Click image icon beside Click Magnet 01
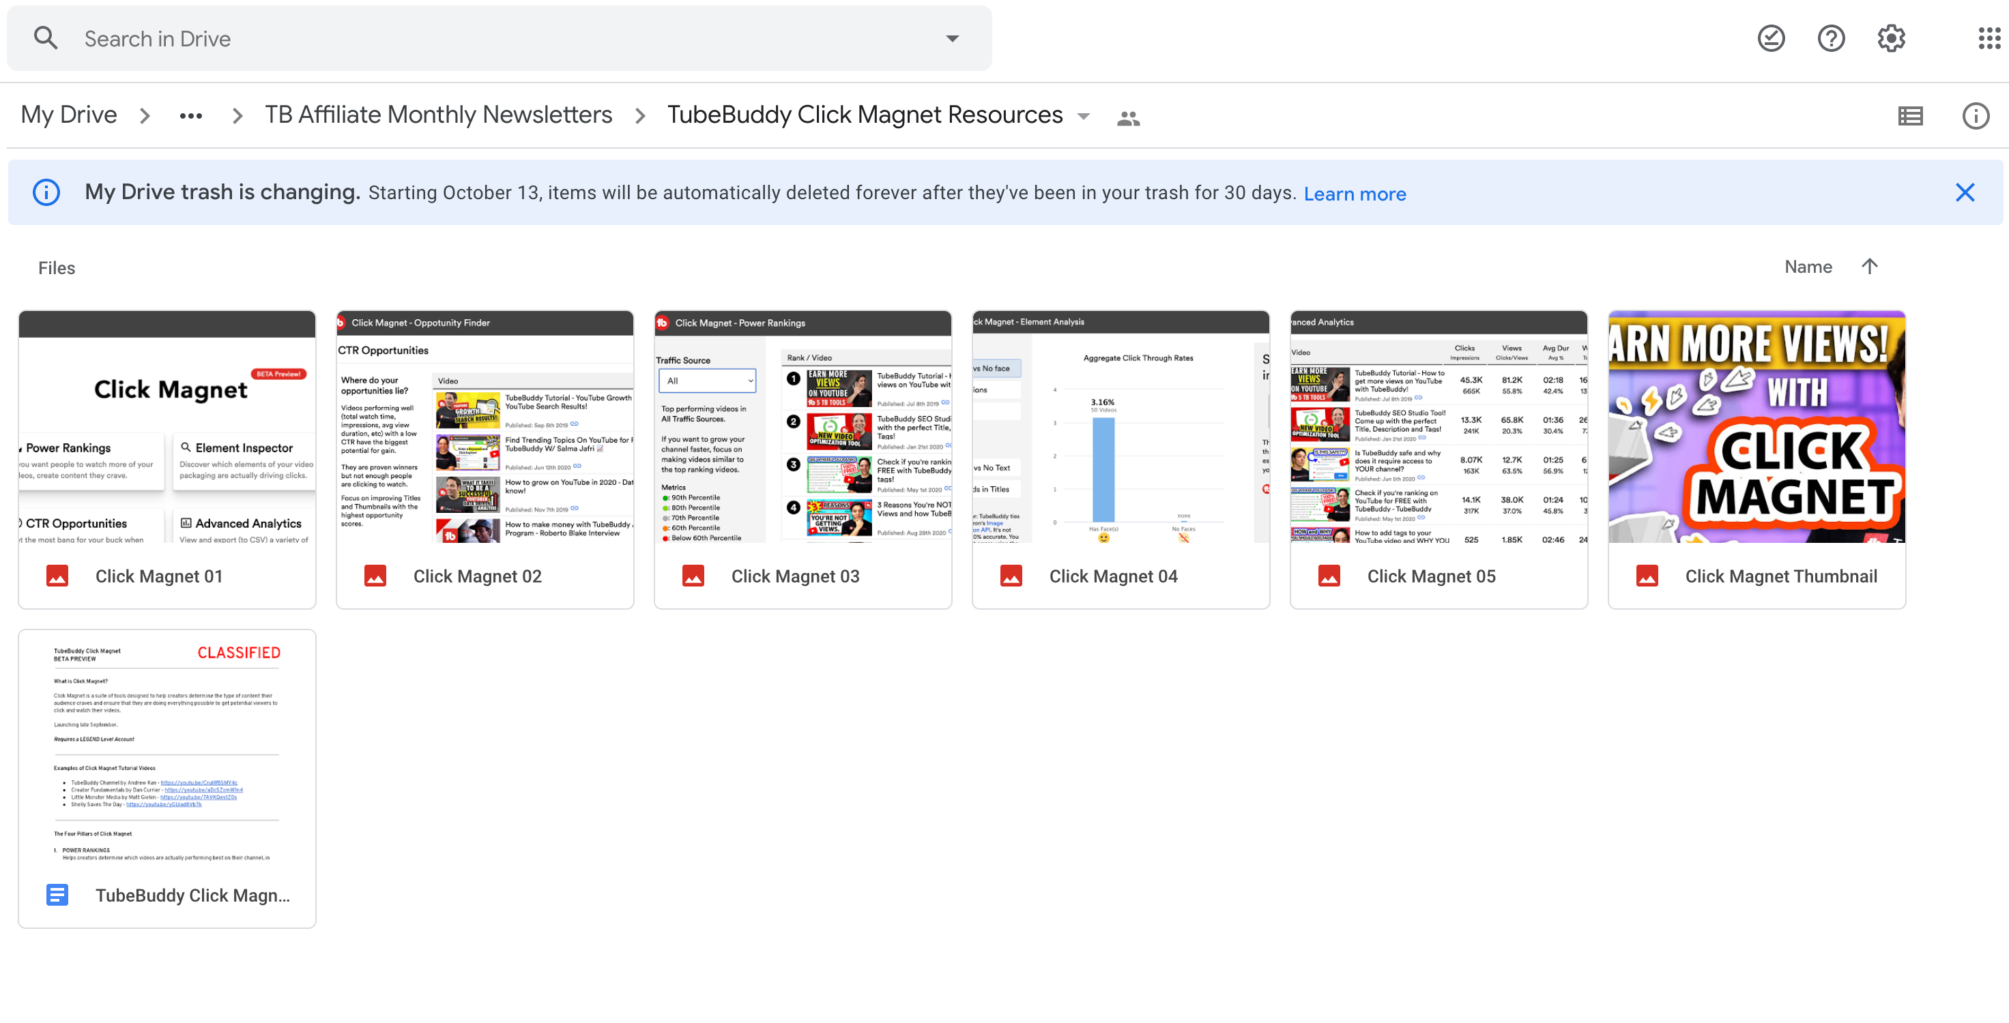This screenshot has width=2009, height=1023. pyautogui.click(x=57, y=576)
